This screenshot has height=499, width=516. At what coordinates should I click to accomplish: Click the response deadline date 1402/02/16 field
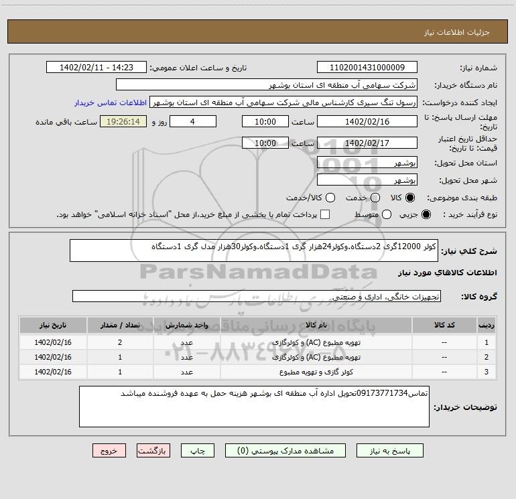[367, 121]
